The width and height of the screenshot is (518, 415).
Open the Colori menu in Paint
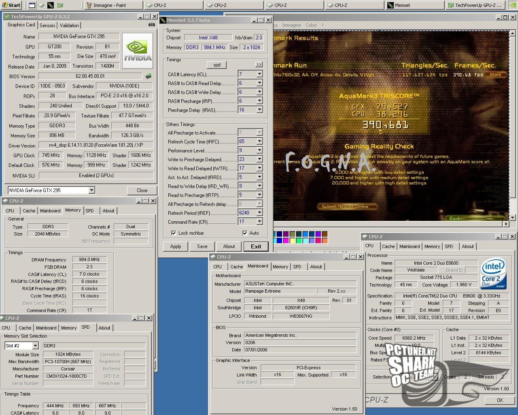coord(311,25)
